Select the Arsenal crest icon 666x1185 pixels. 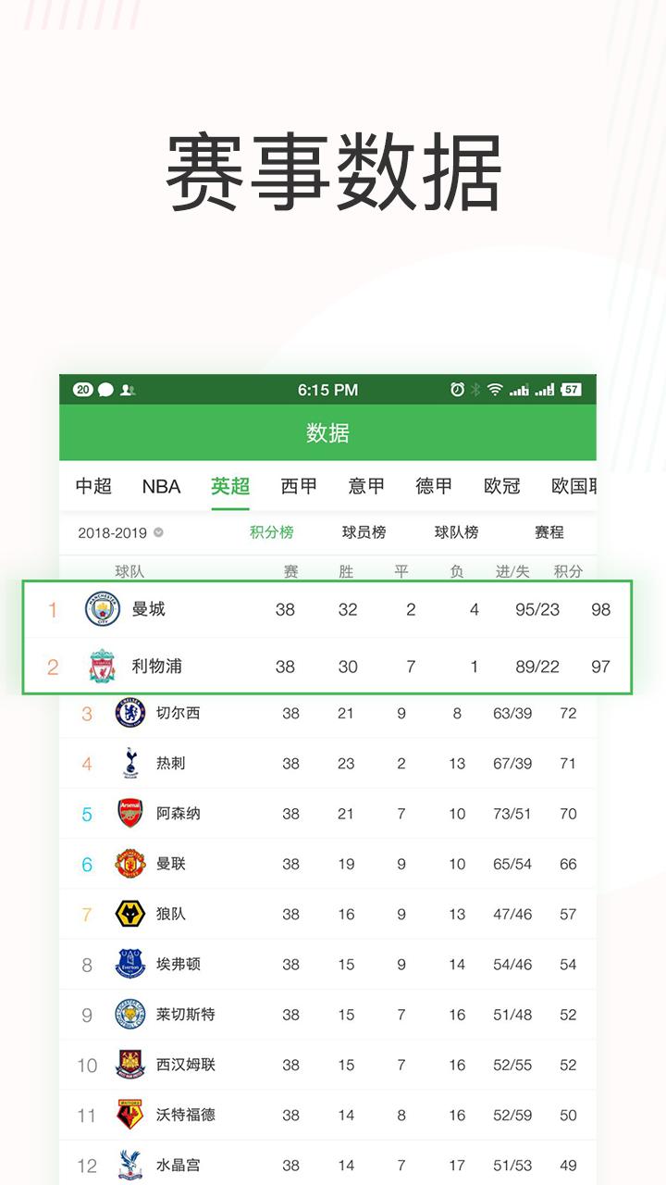(x=130, y=813)
